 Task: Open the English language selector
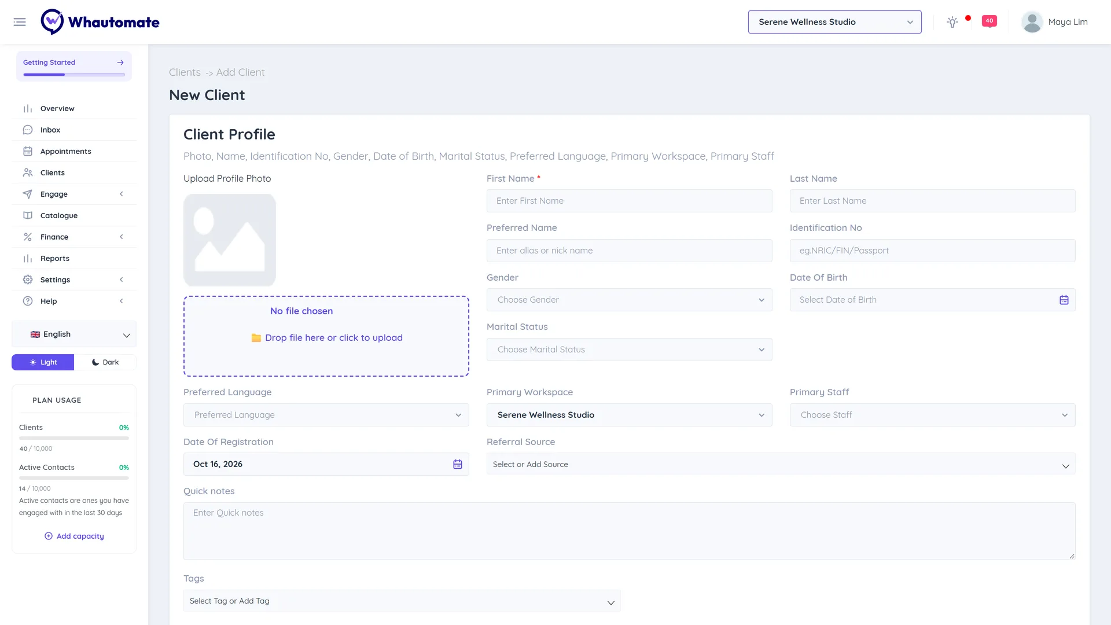pos(74,334)
